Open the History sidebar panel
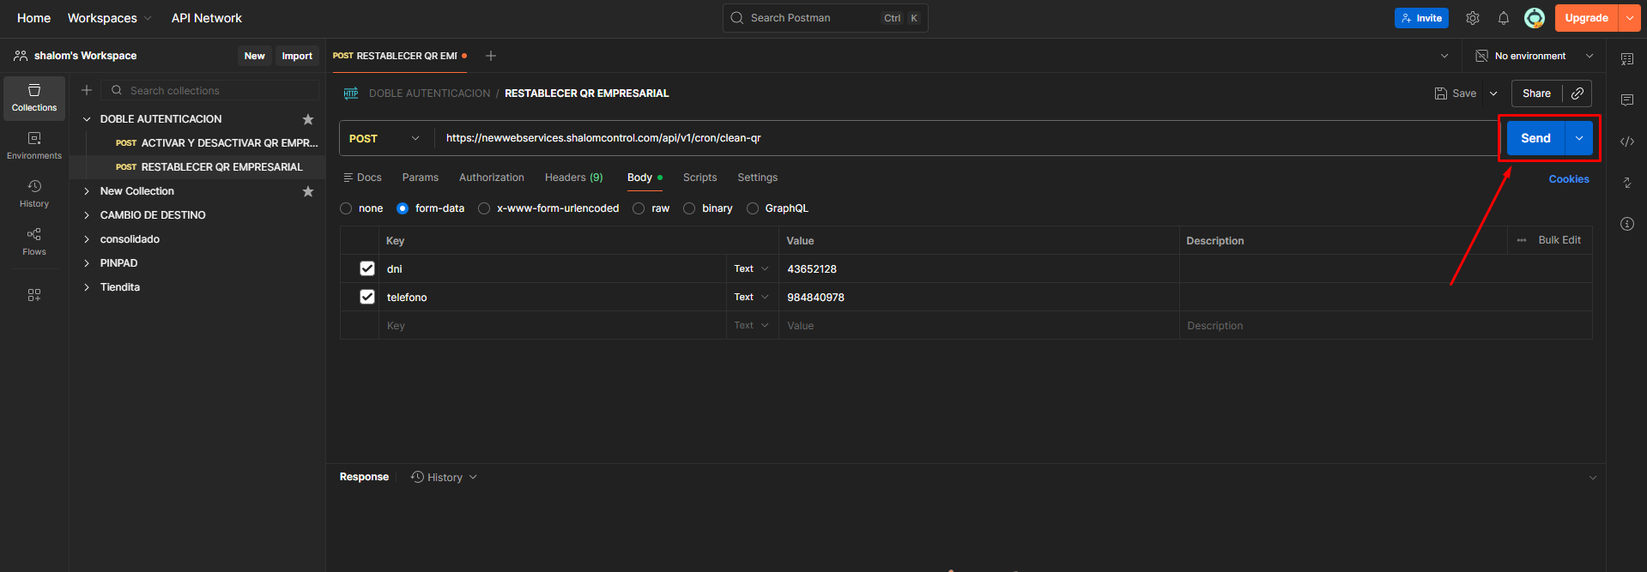This screenshot has width=1647, height=572. [x=34, y=194]
